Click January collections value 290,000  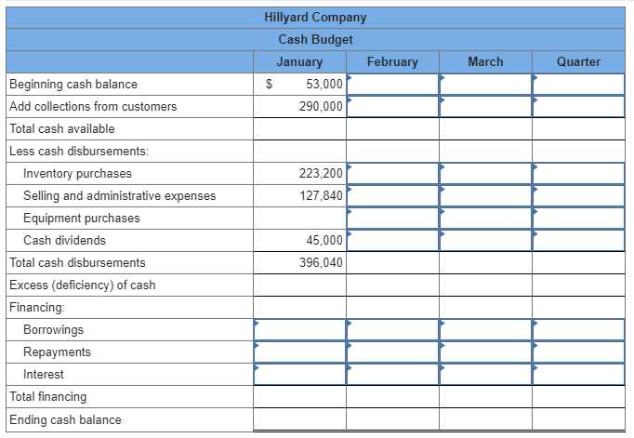[321, 106]
